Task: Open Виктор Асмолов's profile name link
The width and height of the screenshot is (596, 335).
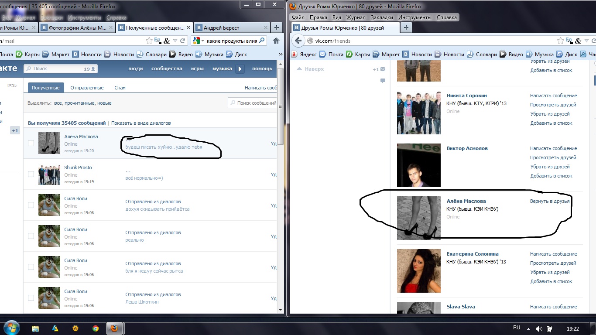Action: [x=467, y=148]
